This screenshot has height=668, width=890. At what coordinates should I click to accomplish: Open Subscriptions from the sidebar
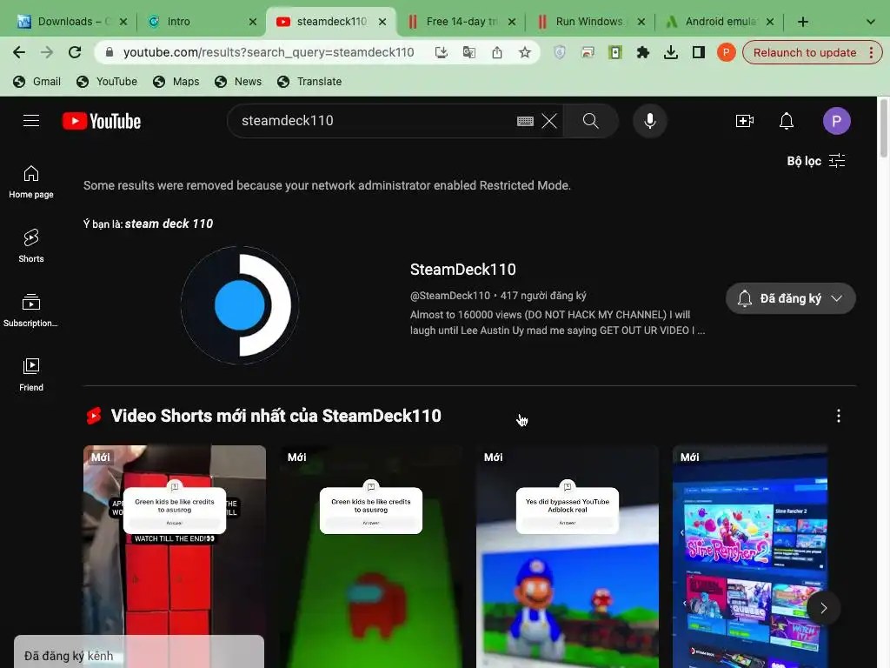click(31, 311)
